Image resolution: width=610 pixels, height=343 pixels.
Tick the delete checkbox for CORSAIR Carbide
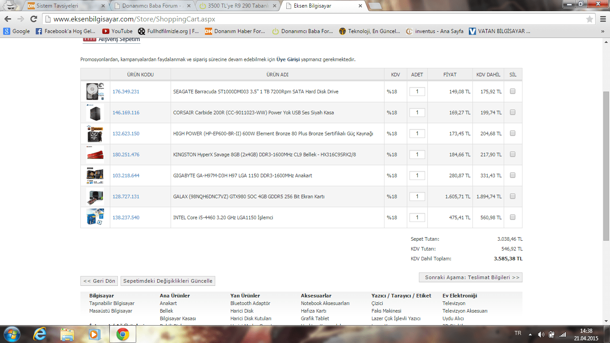point(513,112)
